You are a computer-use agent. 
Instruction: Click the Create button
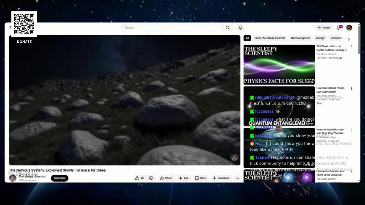click(324, 28)
